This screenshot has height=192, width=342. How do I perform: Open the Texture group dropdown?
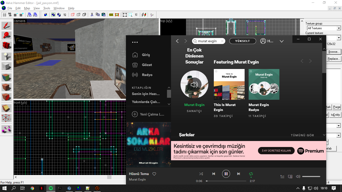pos(324,28)
